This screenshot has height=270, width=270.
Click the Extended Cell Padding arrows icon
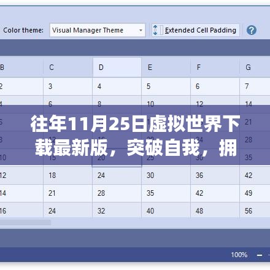155,30
